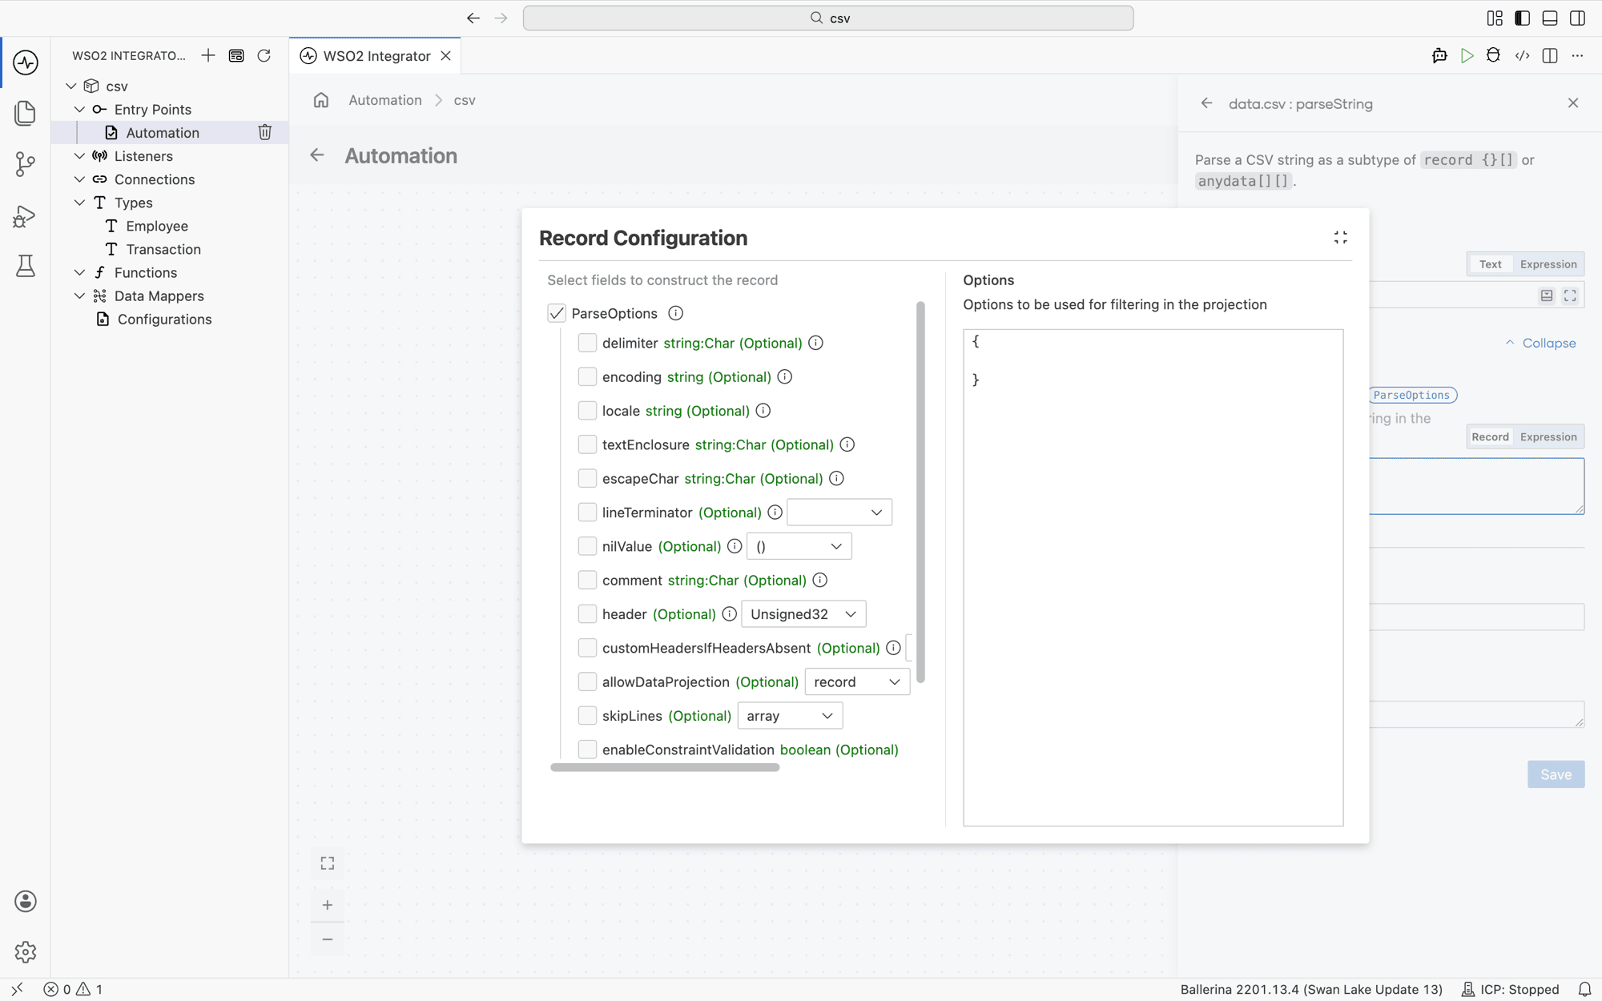Click into the Options record text editor
1602x1001 pixels.
tap(1153, 577)
